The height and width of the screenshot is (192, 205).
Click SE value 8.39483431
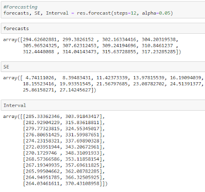[x=76, y=78]
